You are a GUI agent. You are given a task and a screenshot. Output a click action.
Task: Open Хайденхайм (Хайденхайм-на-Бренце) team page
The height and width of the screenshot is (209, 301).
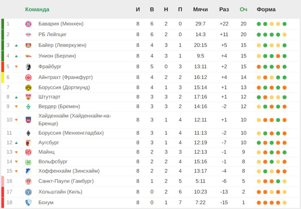pos(75,120)
